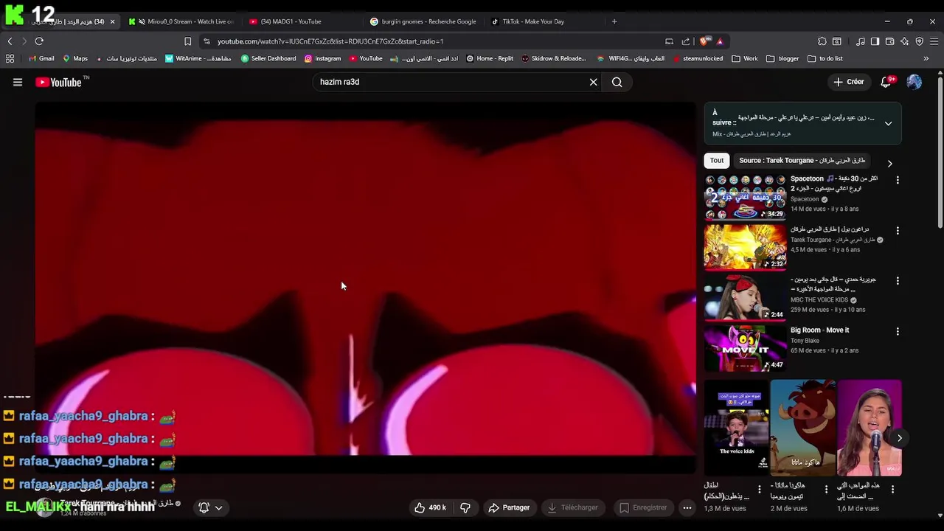Reload the page with the refresh icon
This screenshot has height=531, width=944.
tap(39, 41)
